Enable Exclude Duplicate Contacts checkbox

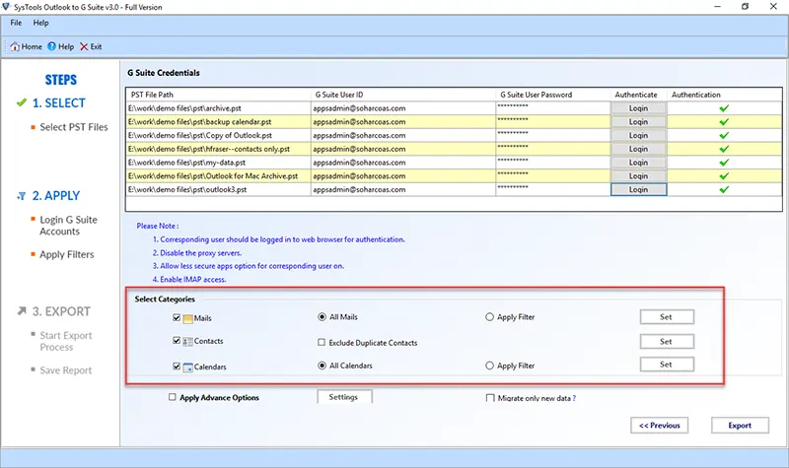pyautogui.click(x=322, y=342)
